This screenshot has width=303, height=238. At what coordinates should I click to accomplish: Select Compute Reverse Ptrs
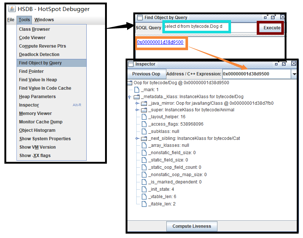pyautogui.click(x=51, y=46)
